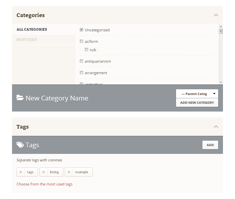Collapse the Categories panel with chevron
The image size is (235, 199).
click(x=216, y=15)
